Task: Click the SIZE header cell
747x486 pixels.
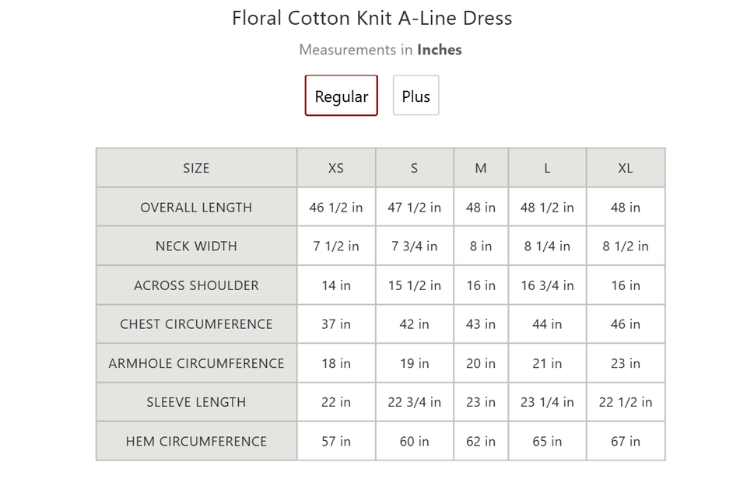Action: tap(196, 168)
